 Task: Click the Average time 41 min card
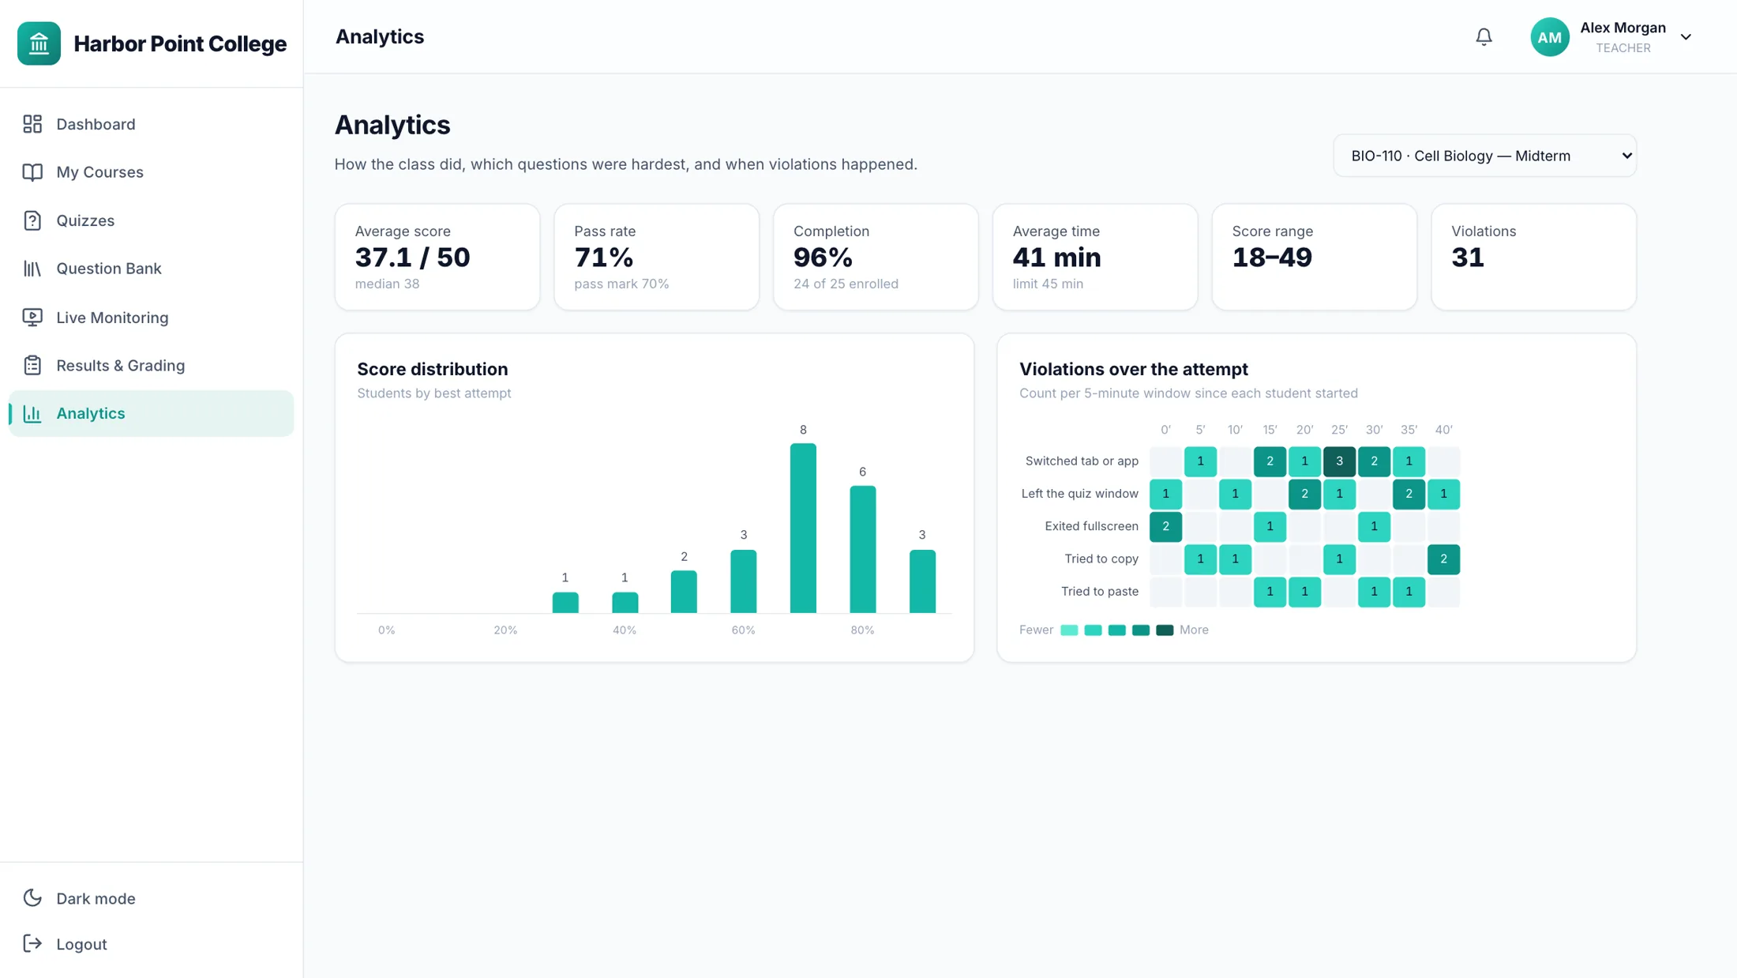point(1095,257)
